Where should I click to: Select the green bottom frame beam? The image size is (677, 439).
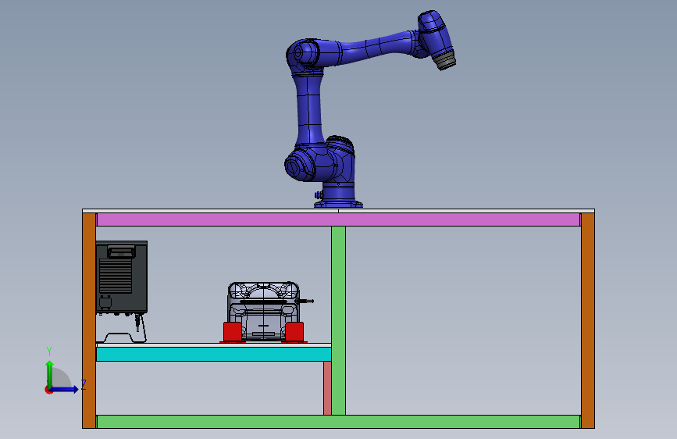pos(339,422)
